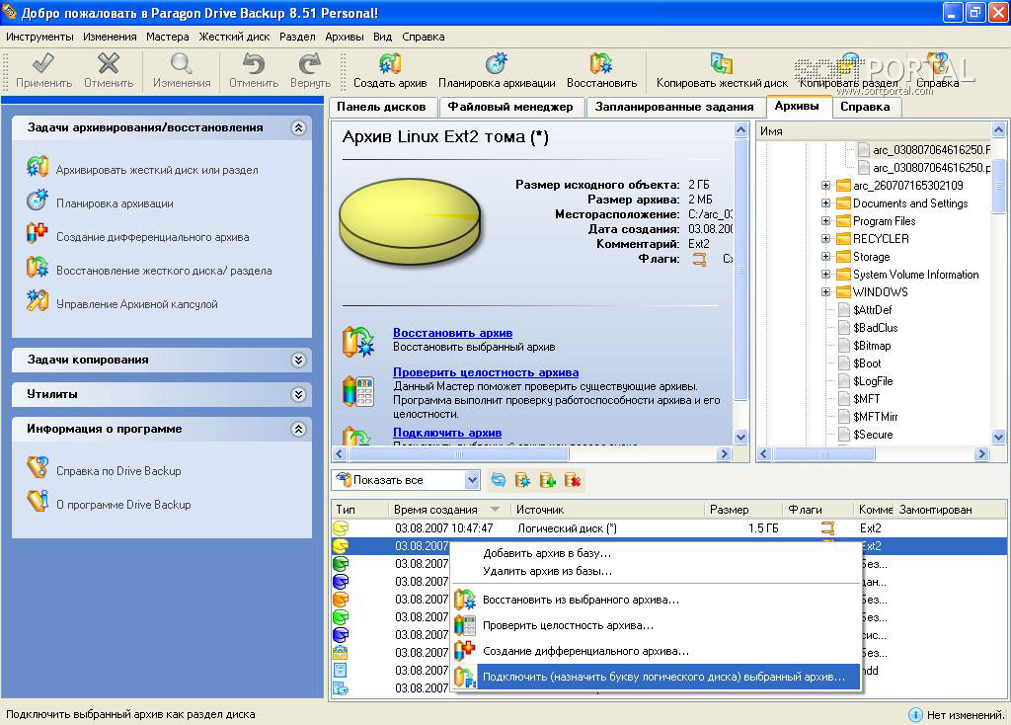Open Планировка архивации toolbar icon

pos(497,63)
